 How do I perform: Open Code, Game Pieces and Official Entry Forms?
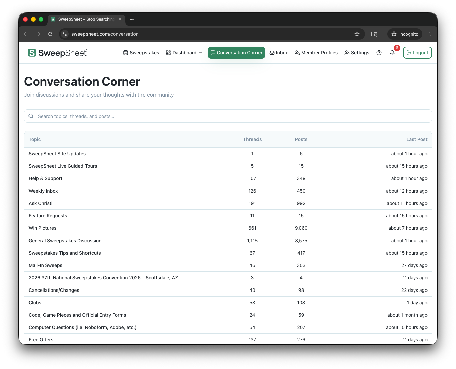(x=77, y=315)
